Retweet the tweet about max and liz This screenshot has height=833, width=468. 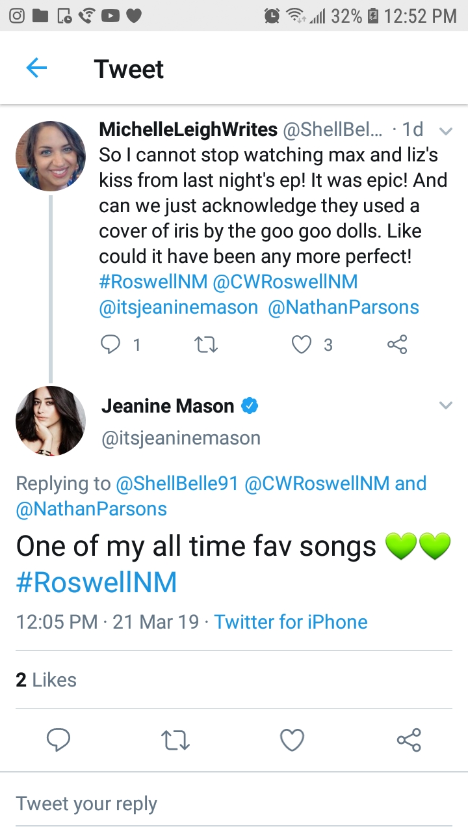point(206,344)
